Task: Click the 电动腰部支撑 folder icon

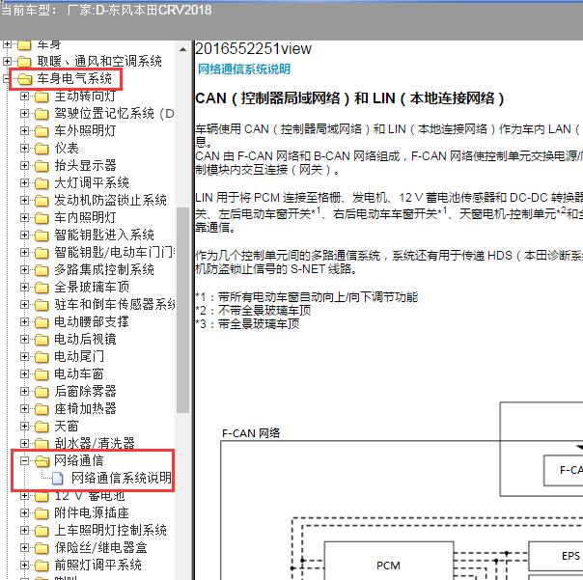Action: [x=42, y=322]
